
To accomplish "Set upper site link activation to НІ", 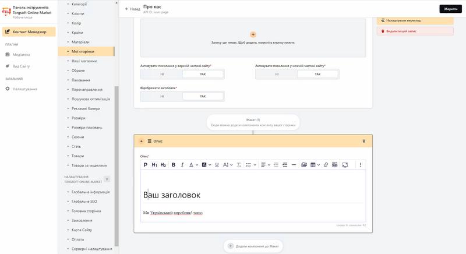I will [162, 74].
